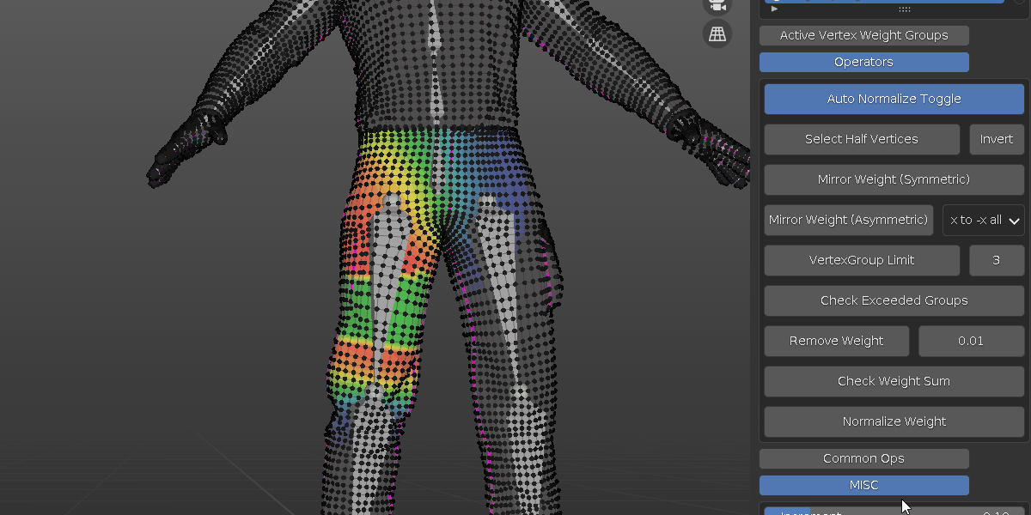This screenshot has height=515, width=1031.
Task: Click Select Half Vertices
Action: 862,139
